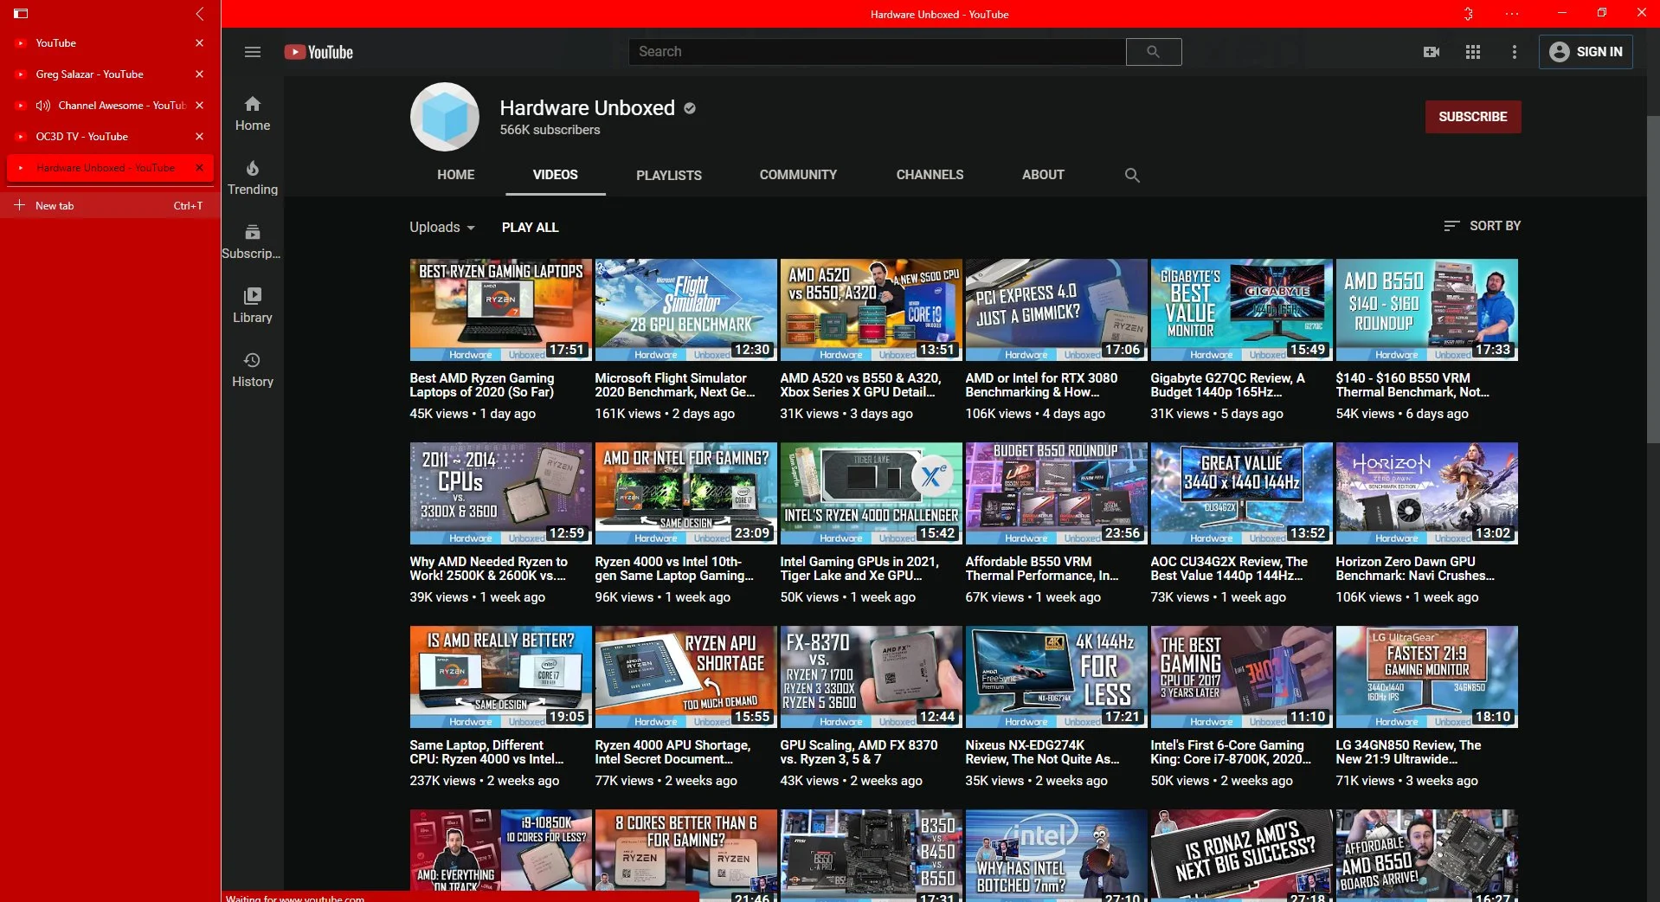
Task: Mute the Channel Awesome tab audio icon
Action: 43,106
